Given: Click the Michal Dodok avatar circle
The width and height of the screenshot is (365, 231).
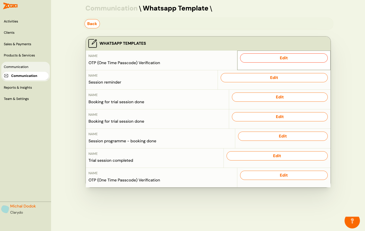Looking at the screenshot, I should coord(5,209).
